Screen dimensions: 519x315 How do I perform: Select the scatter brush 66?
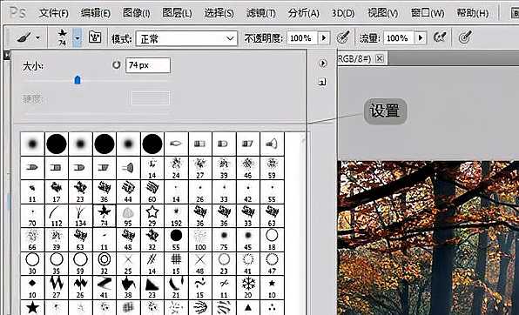(32, 239)
